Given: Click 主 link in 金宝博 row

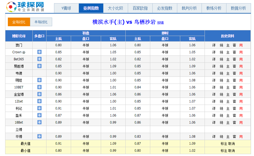Looking at the screenshot, I should (x=228, y=94).
